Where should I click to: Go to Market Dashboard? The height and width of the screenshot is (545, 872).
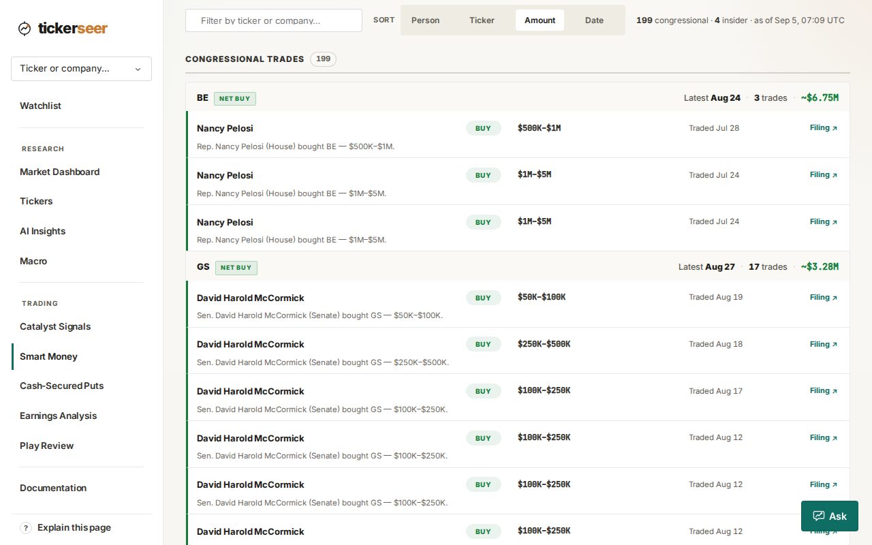pyautogui.click(x=60, y=172)
